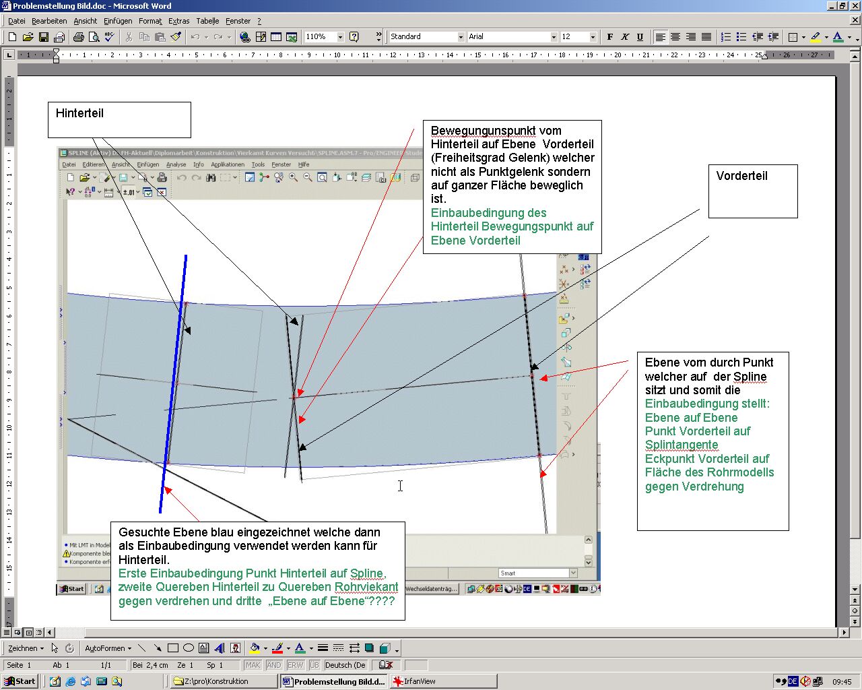Open the Arial font name dropdown

click(554, 37)
